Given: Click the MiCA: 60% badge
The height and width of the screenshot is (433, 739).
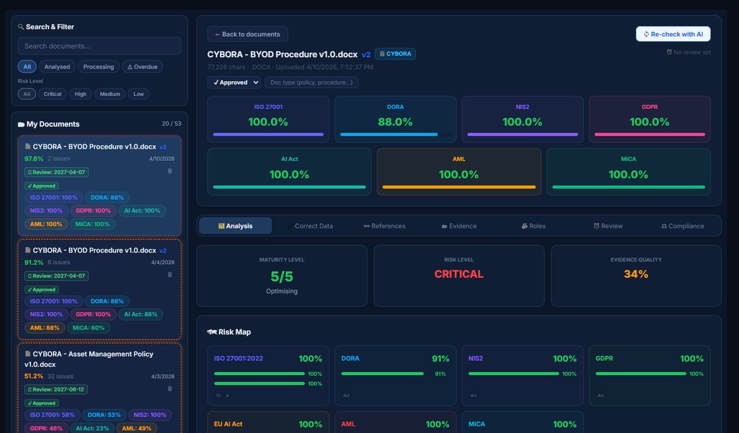Looking at the screenshot, I should [89, 328].
